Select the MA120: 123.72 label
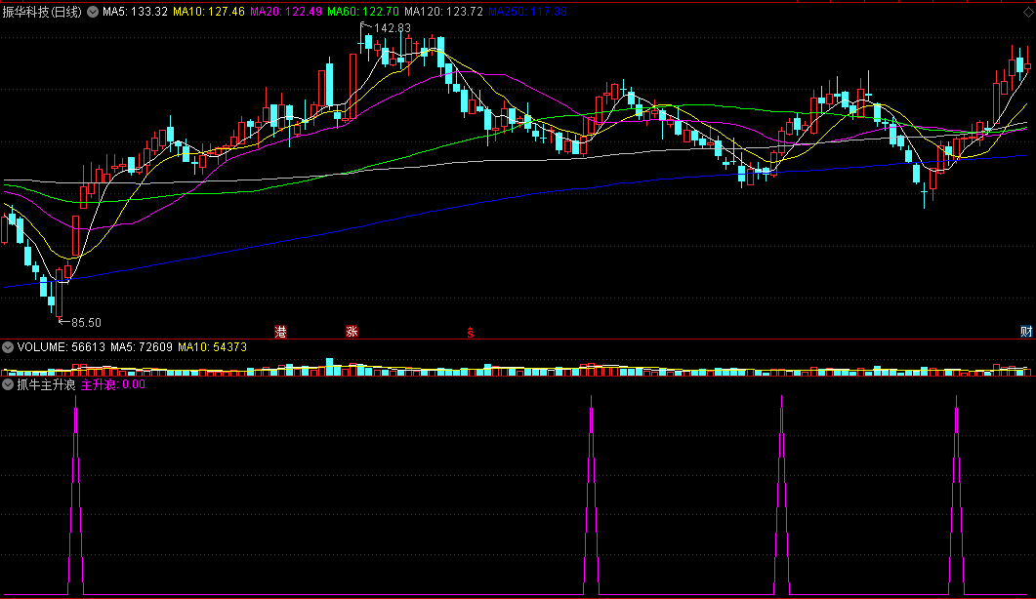The image size is (1036, 599). coord(444,12)
